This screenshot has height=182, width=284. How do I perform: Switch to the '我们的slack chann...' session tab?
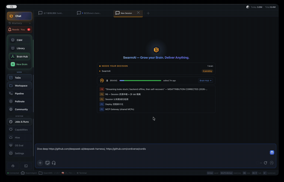click(89, 13)
